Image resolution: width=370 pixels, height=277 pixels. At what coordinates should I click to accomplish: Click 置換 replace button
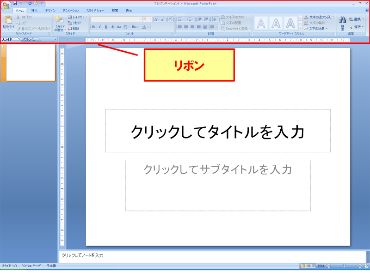tap(356, 19)
